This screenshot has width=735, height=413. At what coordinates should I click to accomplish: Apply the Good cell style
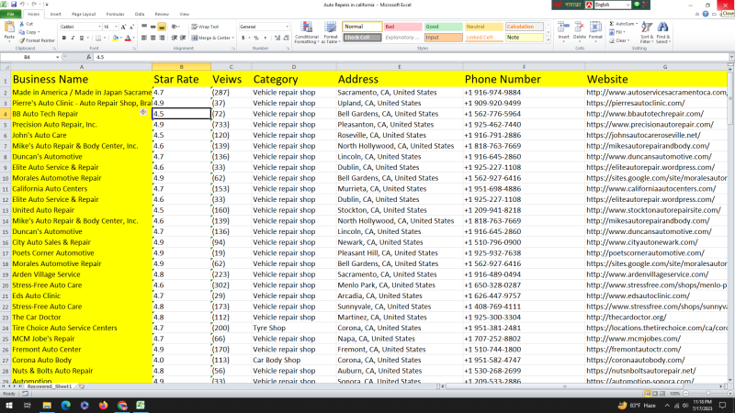(443, 27)
